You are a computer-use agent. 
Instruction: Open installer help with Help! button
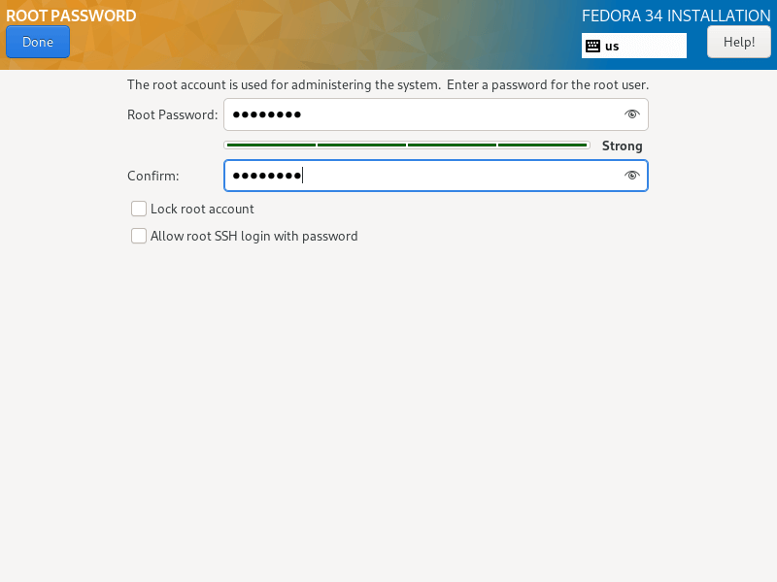point(739,42)
